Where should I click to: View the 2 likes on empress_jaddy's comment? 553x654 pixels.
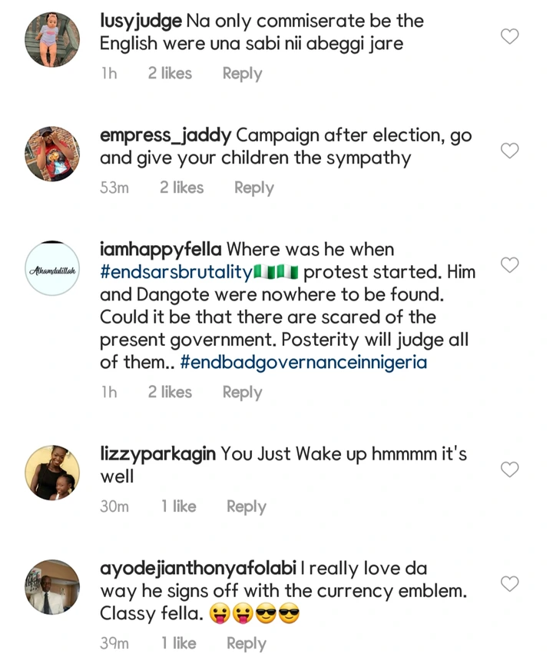tap(181, 188)
